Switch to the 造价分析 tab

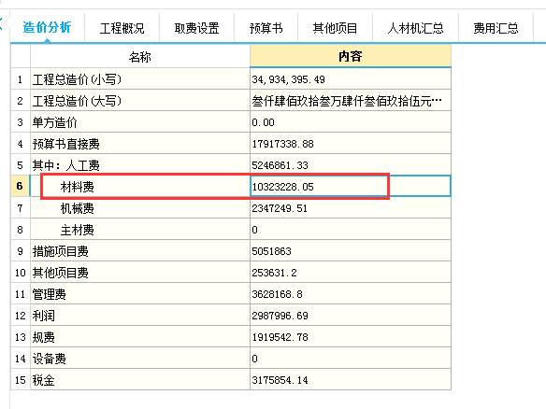(47, 27)
